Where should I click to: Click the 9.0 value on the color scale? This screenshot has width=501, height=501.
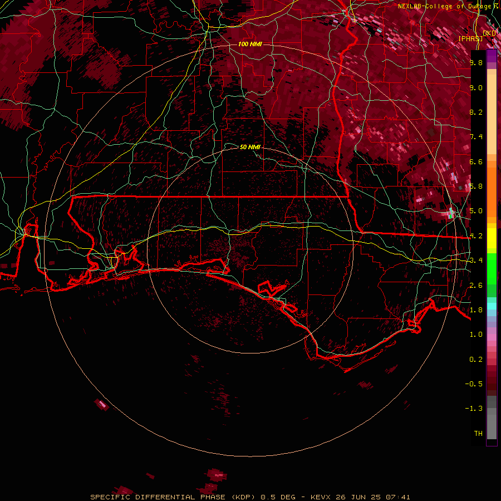[x=476, y=87]
